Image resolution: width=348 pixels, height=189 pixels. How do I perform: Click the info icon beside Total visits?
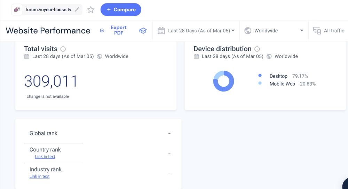[x=63, y=49]
